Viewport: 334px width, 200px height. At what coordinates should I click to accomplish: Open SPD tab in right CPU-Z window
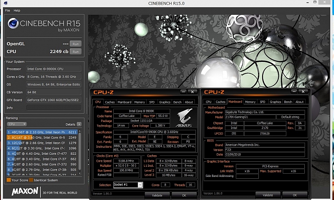click(x=263, y=102)
